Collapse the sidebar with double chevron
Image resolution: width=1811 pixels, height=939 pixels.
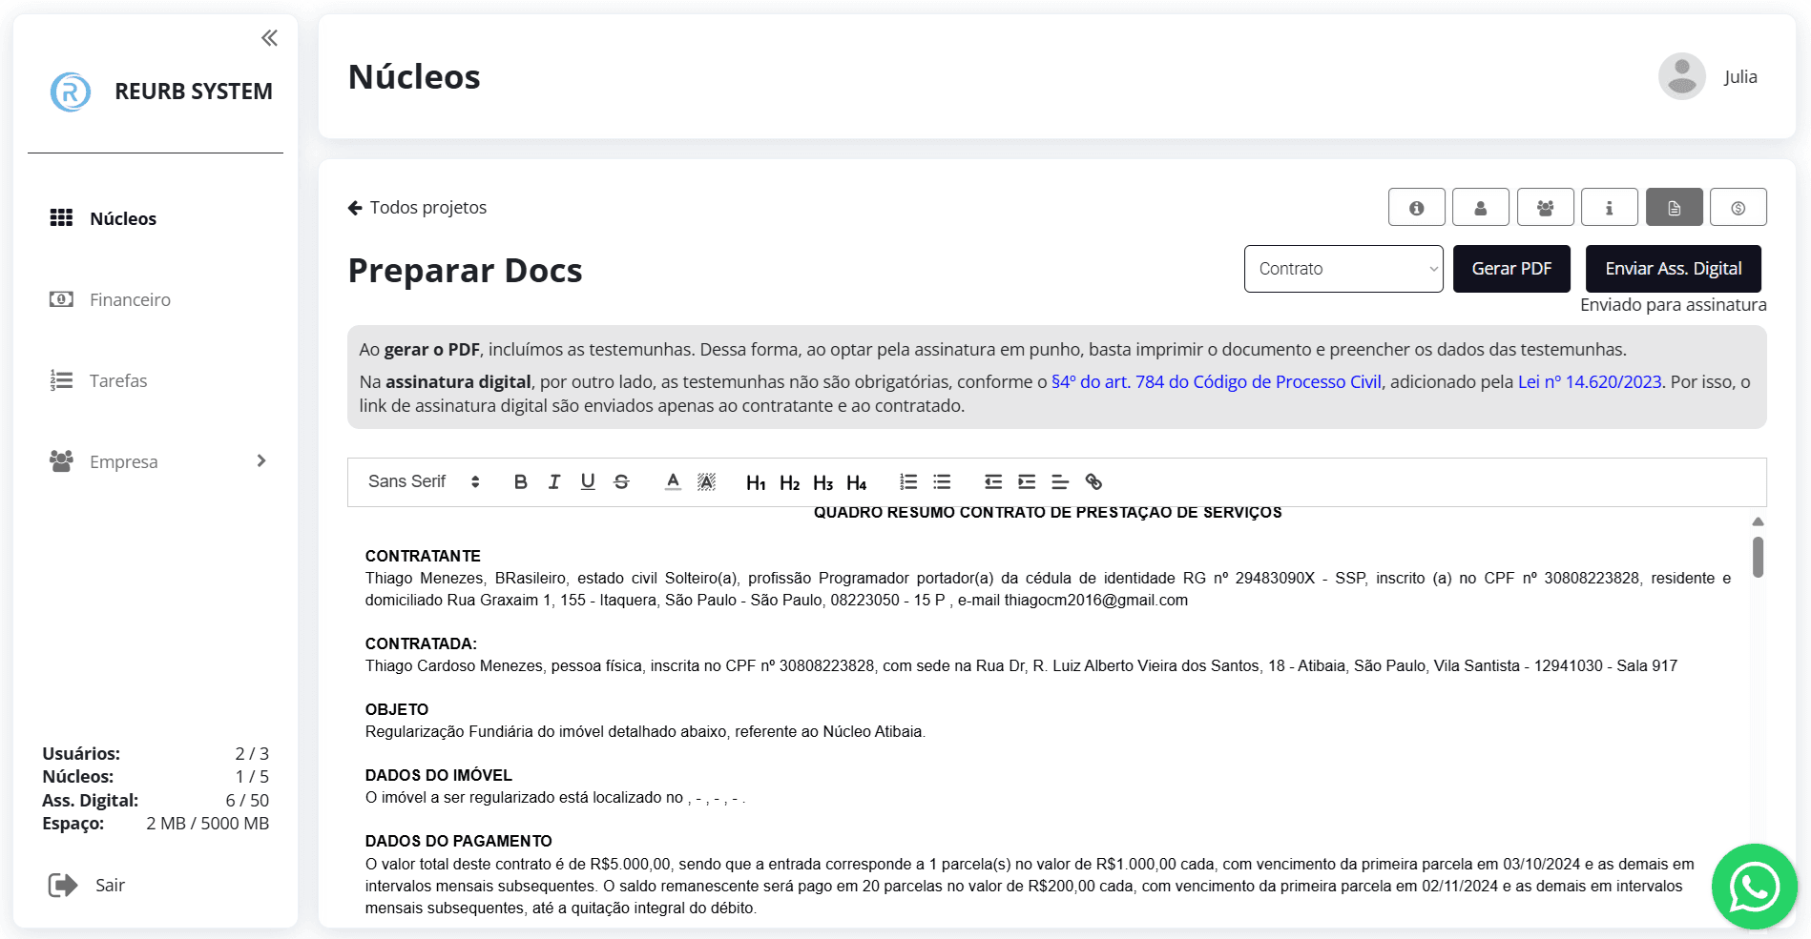tap(269, 38)
